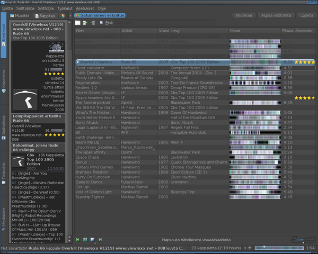
Task: Click the Kokoelmat, joissa Rude 66 esiintyy header
Action: [x=37, y=148]
